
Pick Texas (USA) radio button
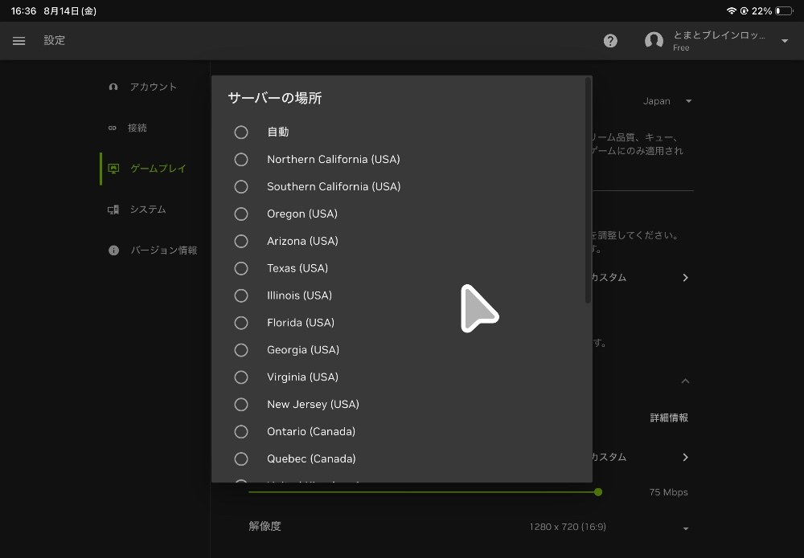pos(241,267)
